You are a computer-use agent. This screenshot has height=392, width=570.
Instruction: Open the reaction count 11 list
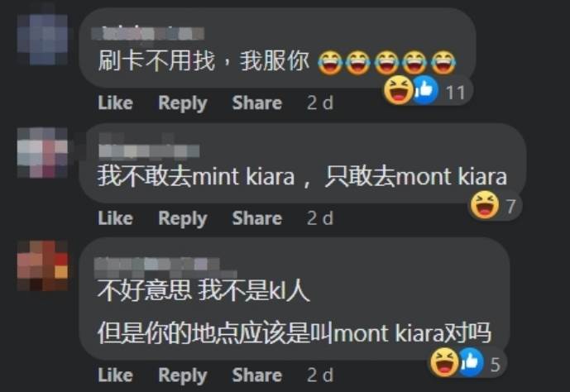(455, 93)
